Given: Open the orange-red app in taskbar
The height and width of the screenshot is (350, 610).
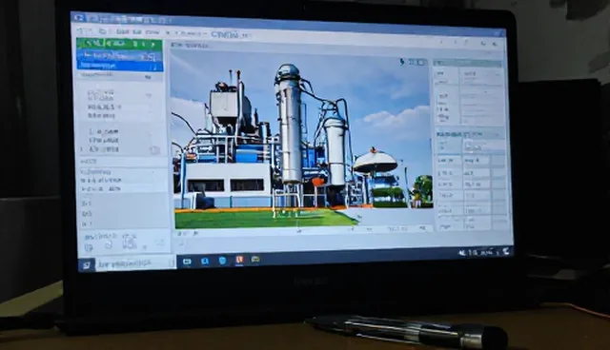Looking at the screenshot, I should pyautogui.click(x=239, y=260).
